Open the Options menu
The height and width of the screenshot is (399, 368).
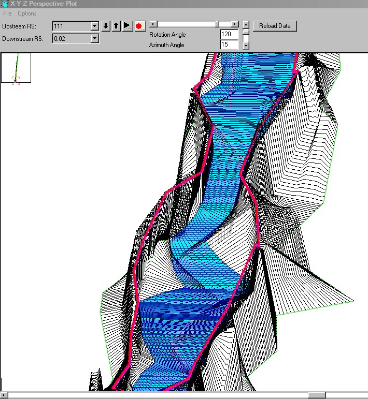(27, 13)
